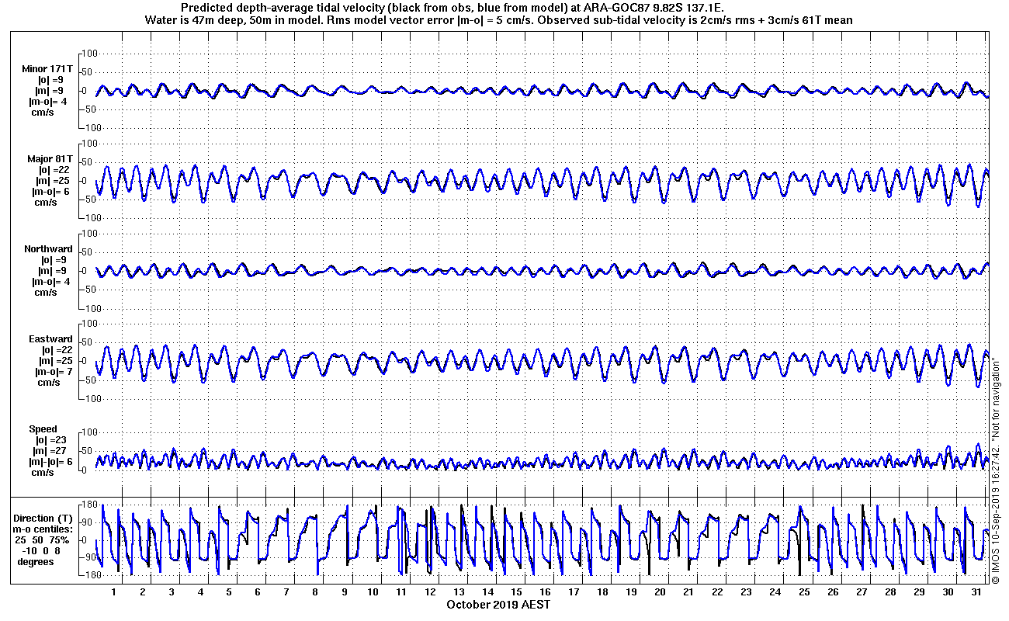This screenshot has height=621, width=1009.
Task: Select the "Major 81T" panel label
Action: pyautogui.click(x=50, y=159)
